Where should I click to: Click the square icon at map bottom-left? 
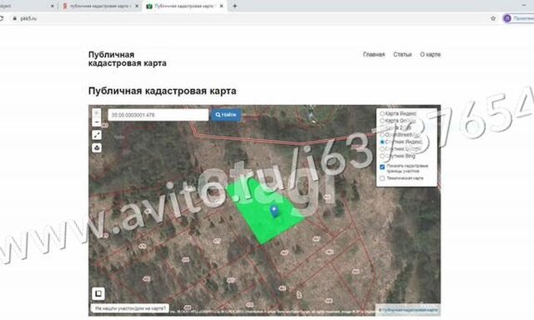pyautogui.click(x=98, y=293)
